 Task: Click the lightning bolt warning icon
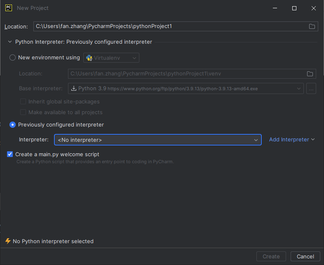[8, 241]
